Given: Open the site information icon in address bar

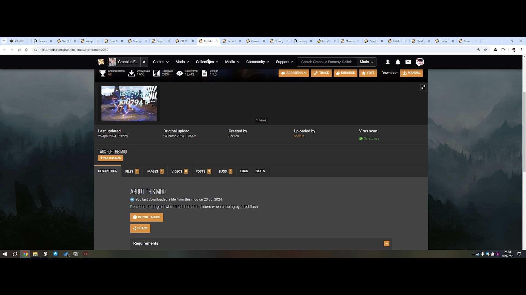Looking at the screenshot, I should (x=35, y=50).
